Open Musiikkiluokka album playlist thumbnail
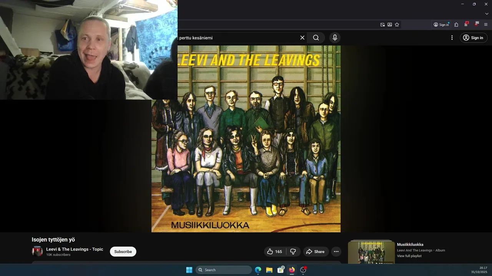This screenshot has height=276, width=492. tap(371, 253)
